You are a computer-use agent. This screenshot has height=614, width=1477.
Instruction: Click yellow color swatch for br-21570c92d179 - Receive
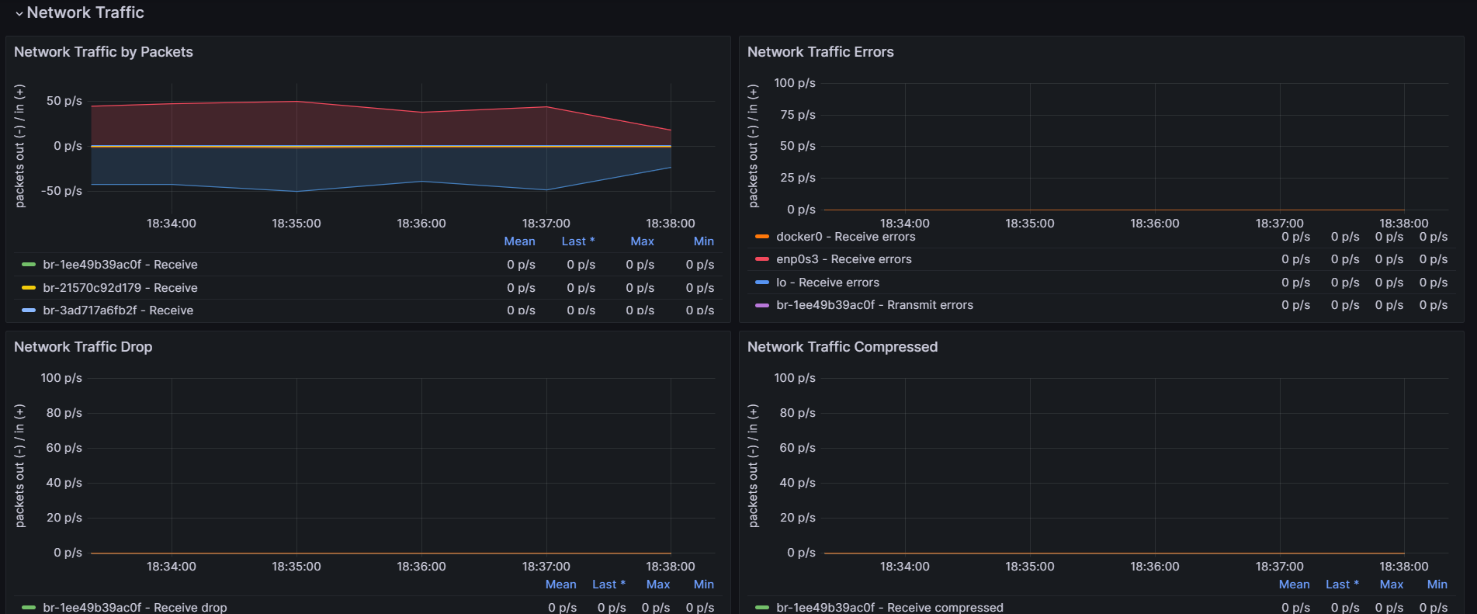29,288
